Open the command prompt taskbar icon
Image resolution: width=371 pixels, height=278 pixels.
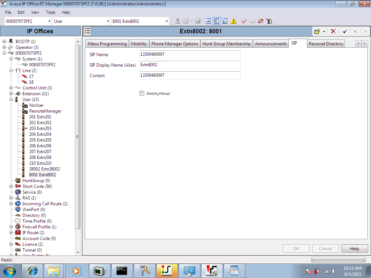pyautogui.click(x=122, y=271)
